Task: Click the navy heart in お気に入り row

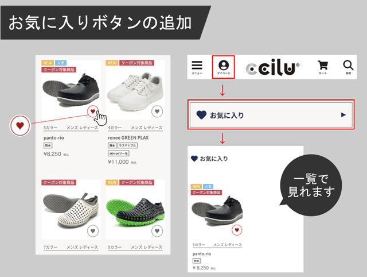Action: point(201,115)
